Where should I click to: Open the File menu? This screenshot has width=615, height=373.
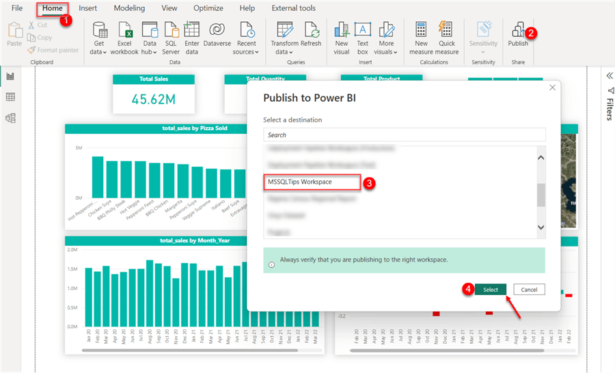click(17, 8)
